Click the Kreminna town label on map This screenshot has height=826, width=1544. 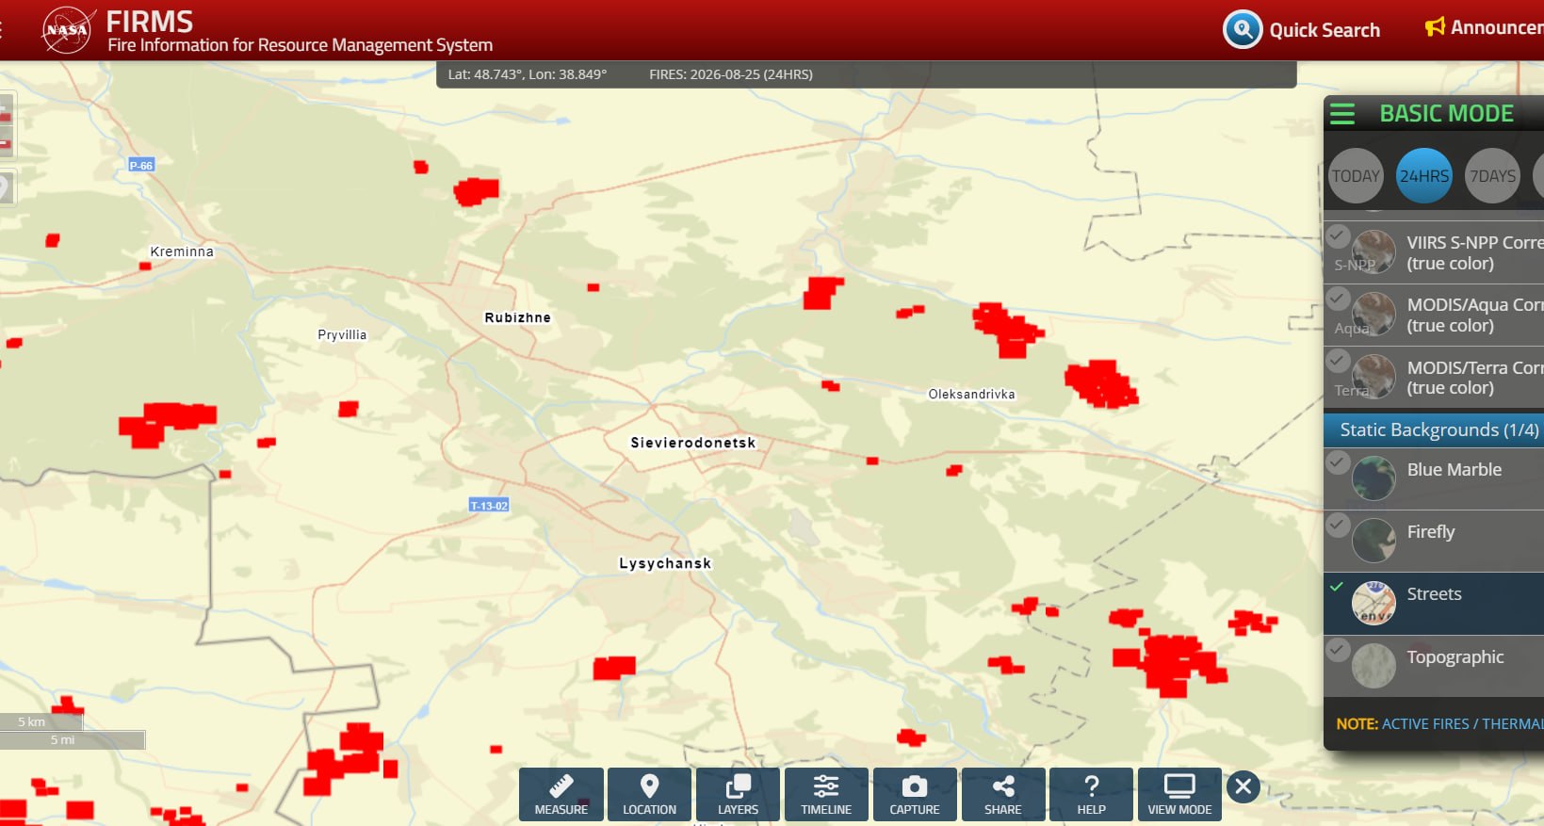(182, 251)
